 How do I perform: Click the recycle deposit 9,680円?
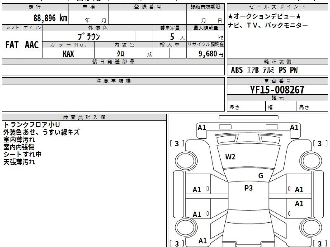point(211,54)
